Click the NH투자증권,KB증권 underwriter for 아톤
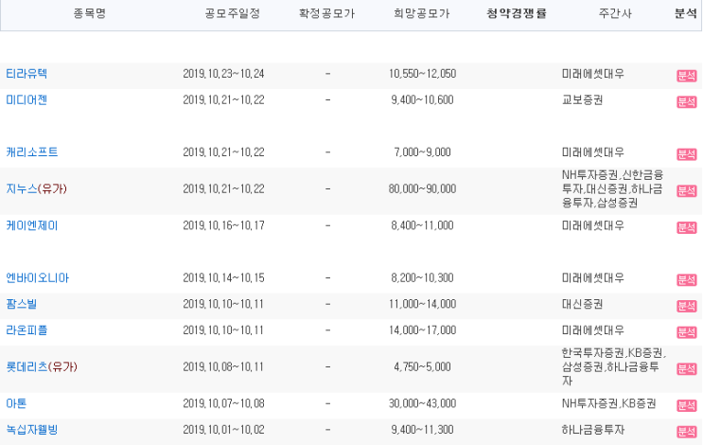Viewport: 703px width, 445px height. point(608,403)
